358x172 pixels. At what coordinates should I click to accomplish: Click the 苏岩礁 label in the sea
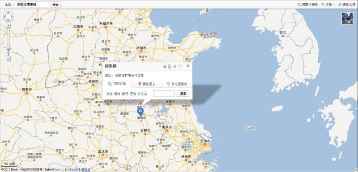pyautogui.click(x=250, y=128)
